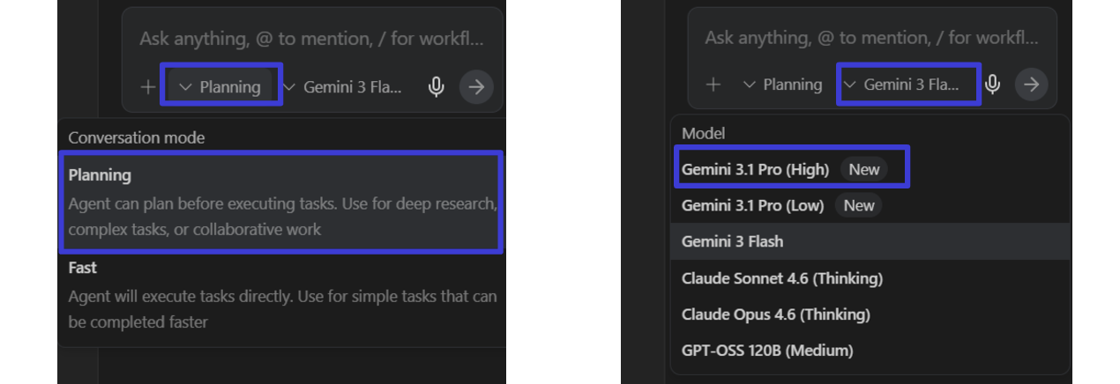Click the plus icon in the left panel

[x=147, y=87]
